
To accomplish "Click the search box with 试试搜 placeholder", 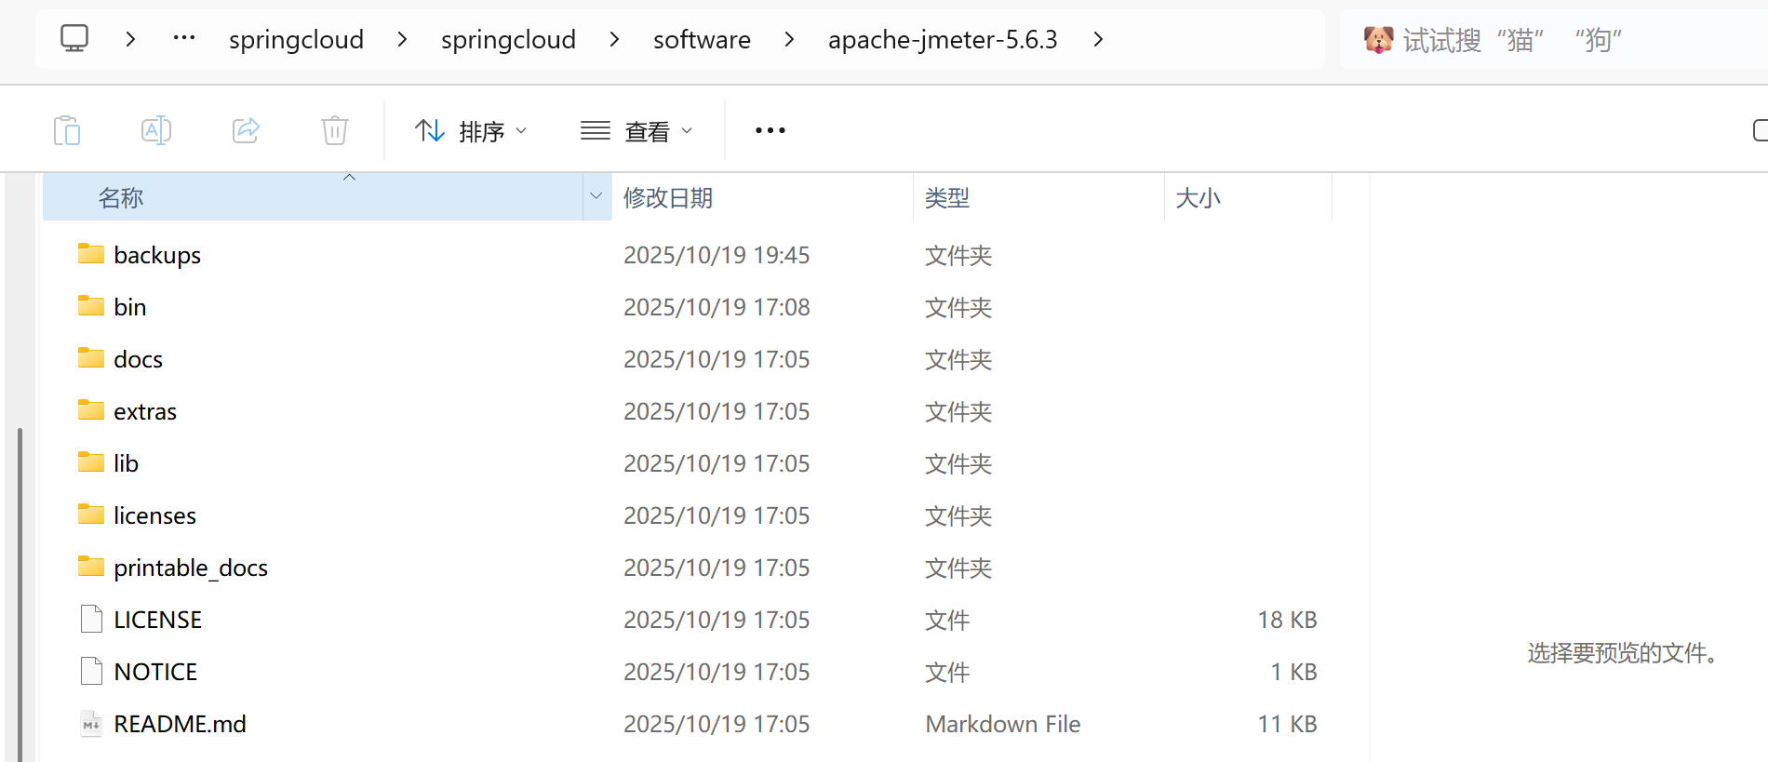I will tap(1554, 39).
